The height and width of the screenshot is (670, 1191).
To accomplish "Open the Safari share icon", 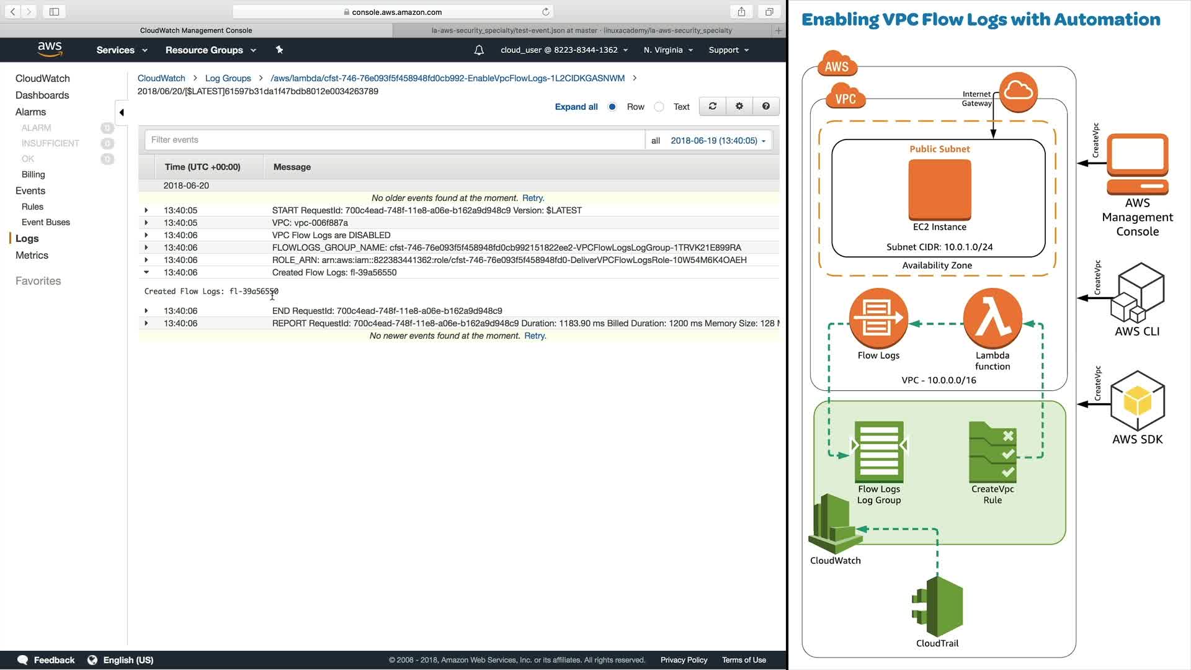I will [x=741, y=12].
